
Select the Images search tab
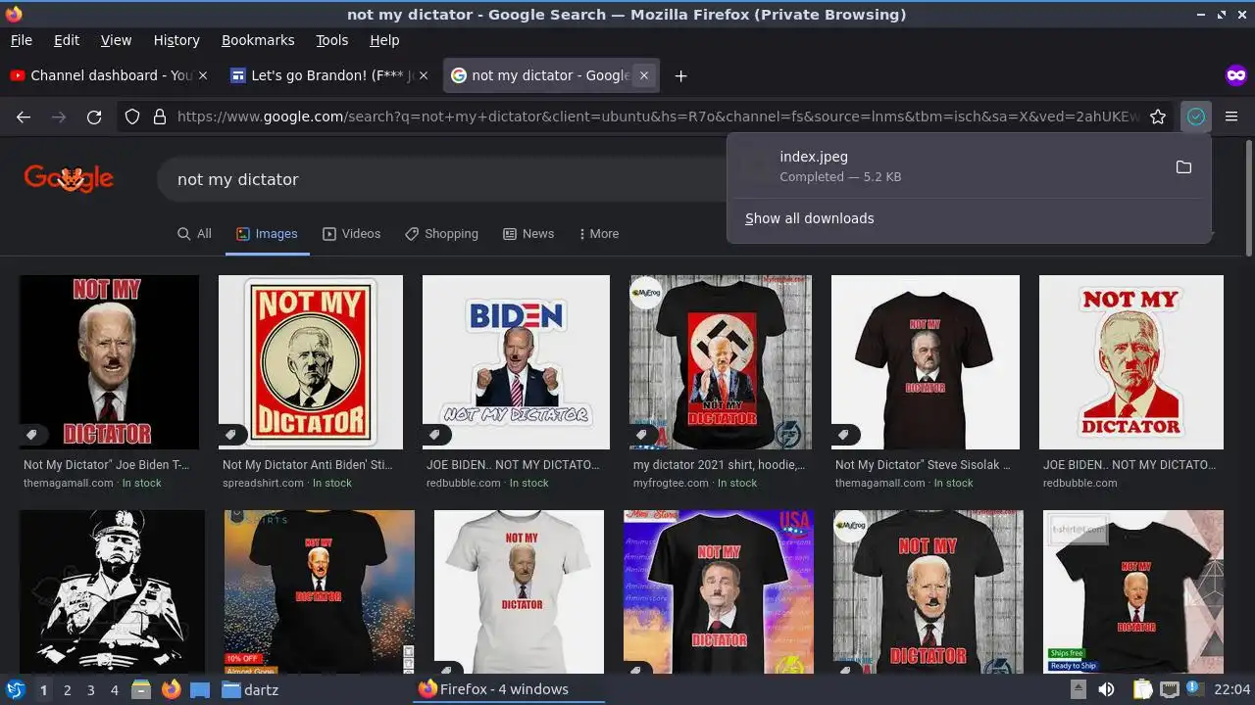267,234
